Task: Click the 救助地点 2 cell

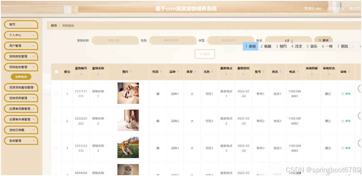Action: (x=226, y=121)
